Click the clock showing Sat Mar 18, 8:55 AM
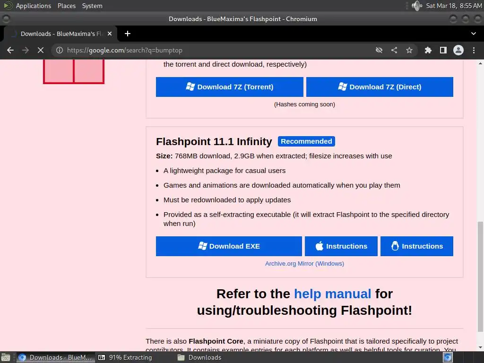This screenshot has width=484, height=363. [x=454, y=6]
